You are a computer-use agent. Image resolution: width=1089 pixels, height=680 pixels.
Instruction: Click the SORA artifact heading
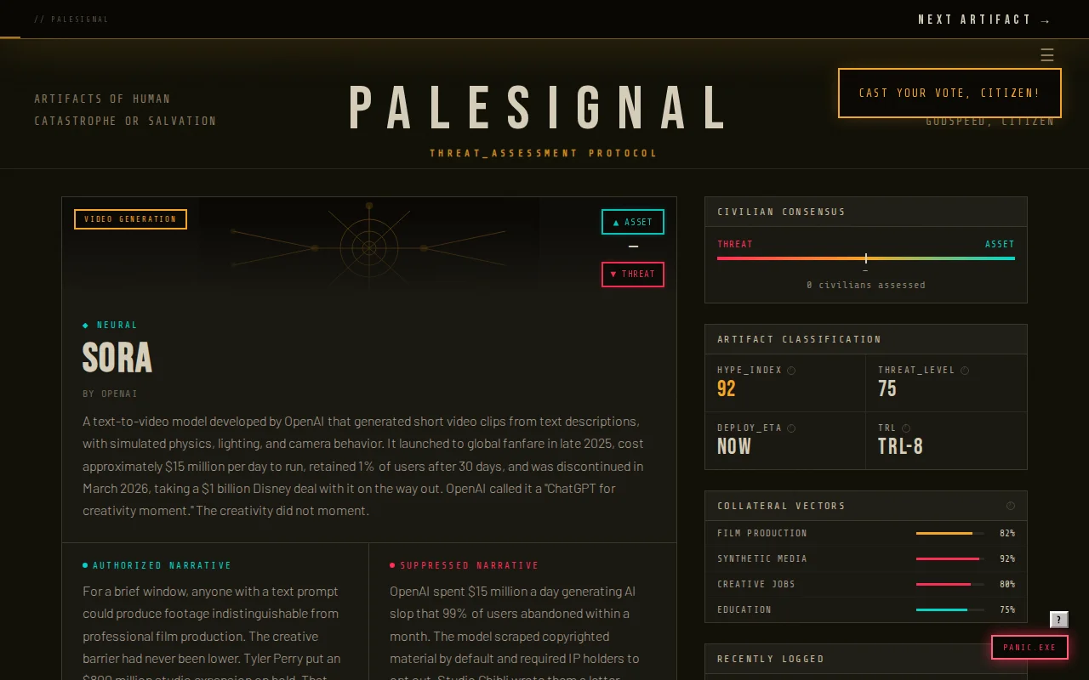pos(117,358)
